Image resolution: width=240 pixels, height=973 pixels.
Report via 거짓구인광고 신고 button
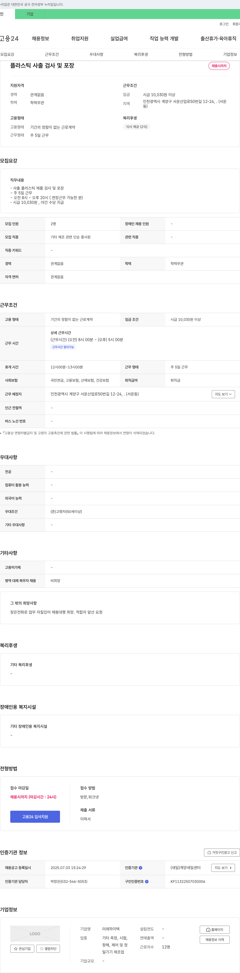tap(222, 853)
